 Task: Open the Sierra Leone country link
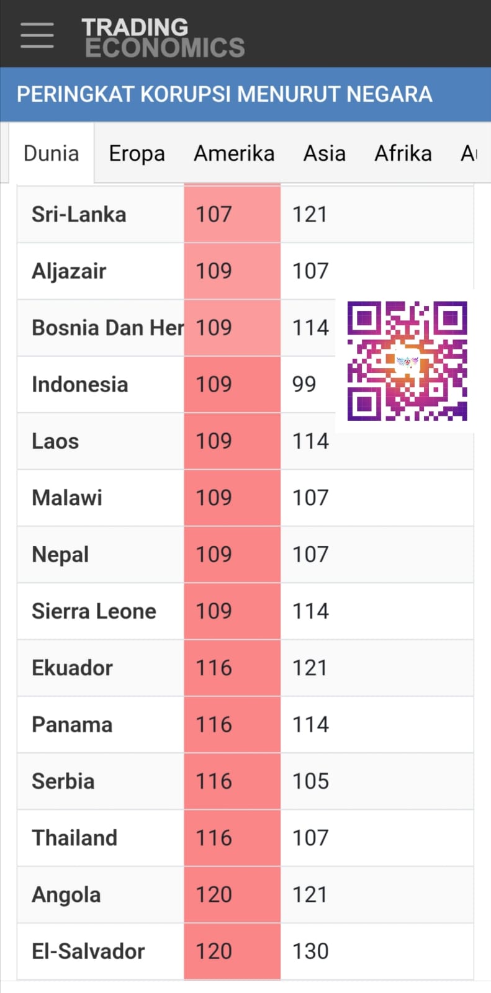94,611
